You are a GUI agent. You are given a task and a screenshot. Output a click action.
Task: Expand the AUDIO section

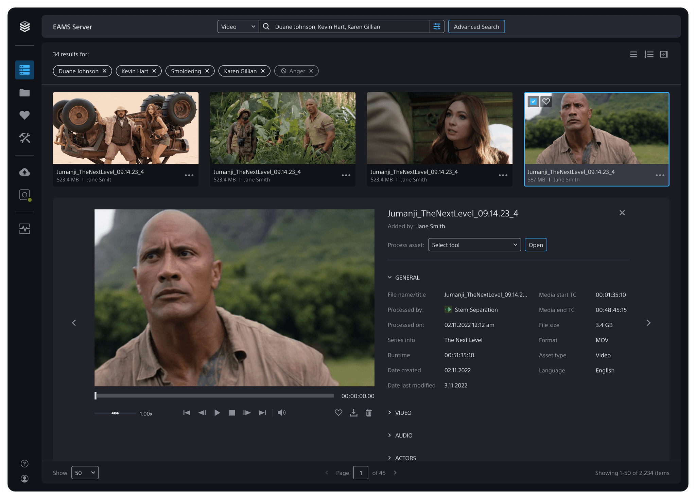click(400, 435)
